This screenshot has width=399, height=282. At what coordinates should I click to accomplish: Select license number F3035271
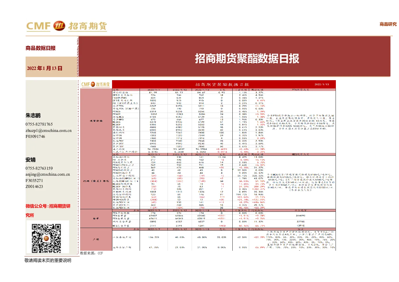pyautogui.click(x=34, y=181)
